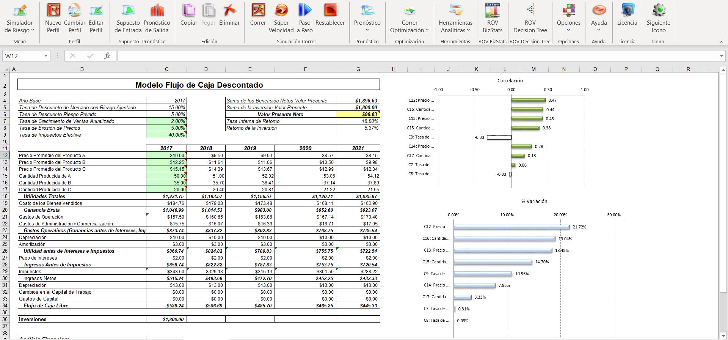Click the Súper Velocidad icon

coord(281,18)
